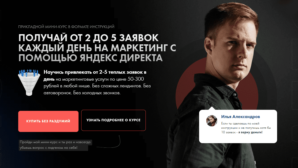This screenshot has width=298, height=168.
Task: Click the name «Илья Александров» in the card
Action: click(240, 117)
